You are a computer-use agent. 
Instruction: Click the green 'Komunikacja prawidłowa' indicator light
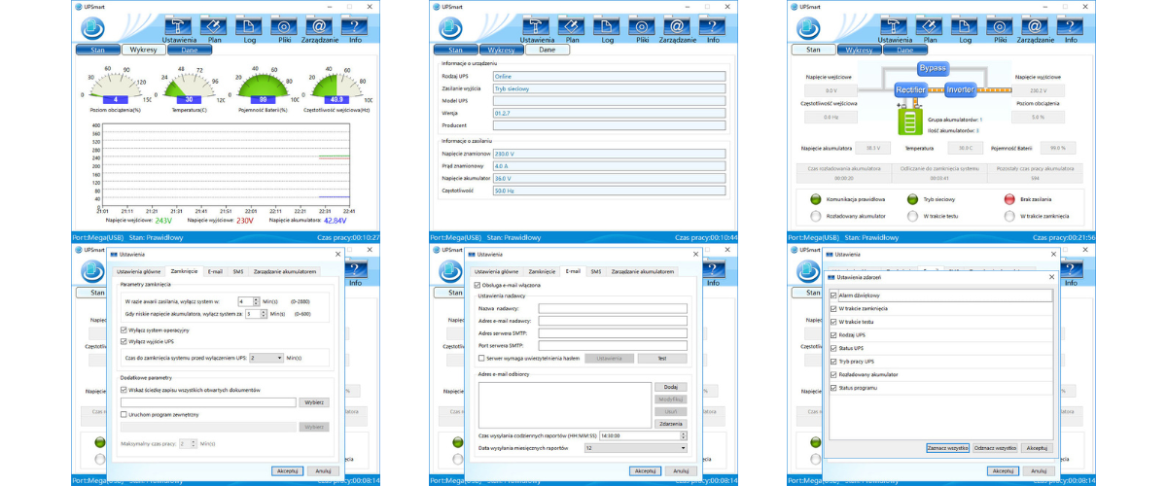(815, 199)
